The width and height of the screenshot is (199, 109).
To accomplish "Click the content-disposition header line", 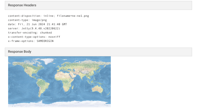I will pos(48,16).
